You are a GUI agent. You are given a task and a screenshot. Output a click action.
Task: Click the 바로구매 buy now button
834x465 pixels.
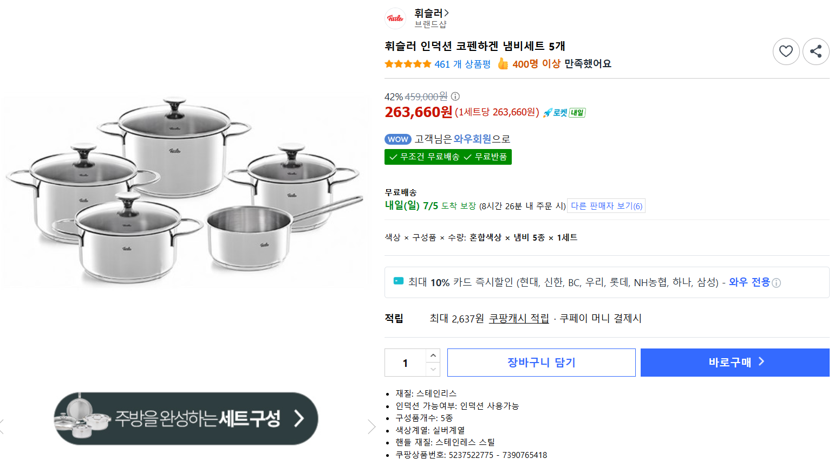click(x=735, y=363)
